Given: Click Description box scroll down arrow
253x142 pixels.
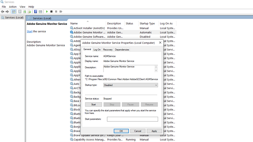Looking at the screenshot, I should 156,70.
